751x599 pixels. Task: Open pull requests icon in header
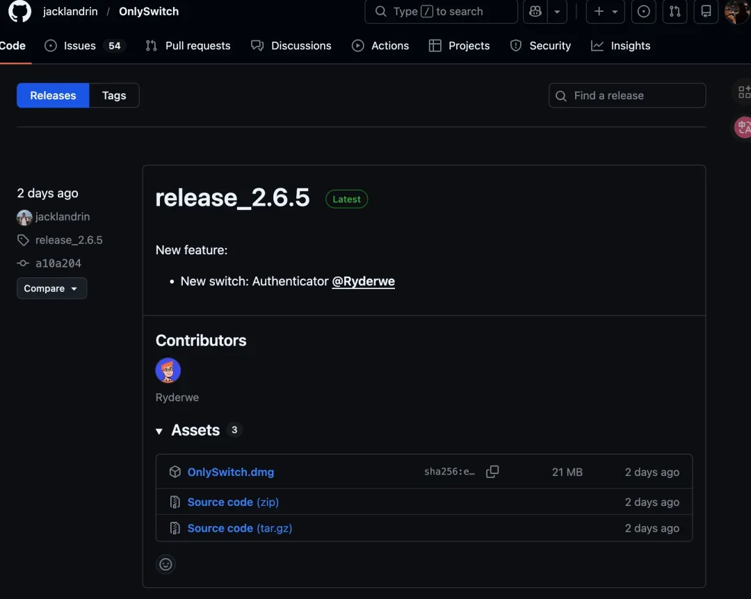pos(675,12)
